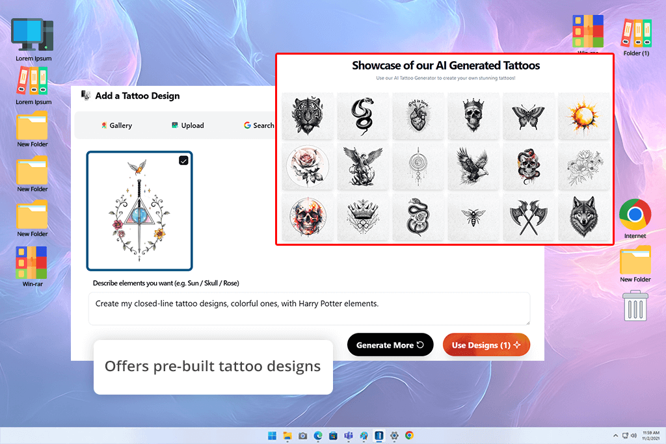Open the Lorem Ipsum computer desktop icon
The image size is (666, 444).
(33, 40)
